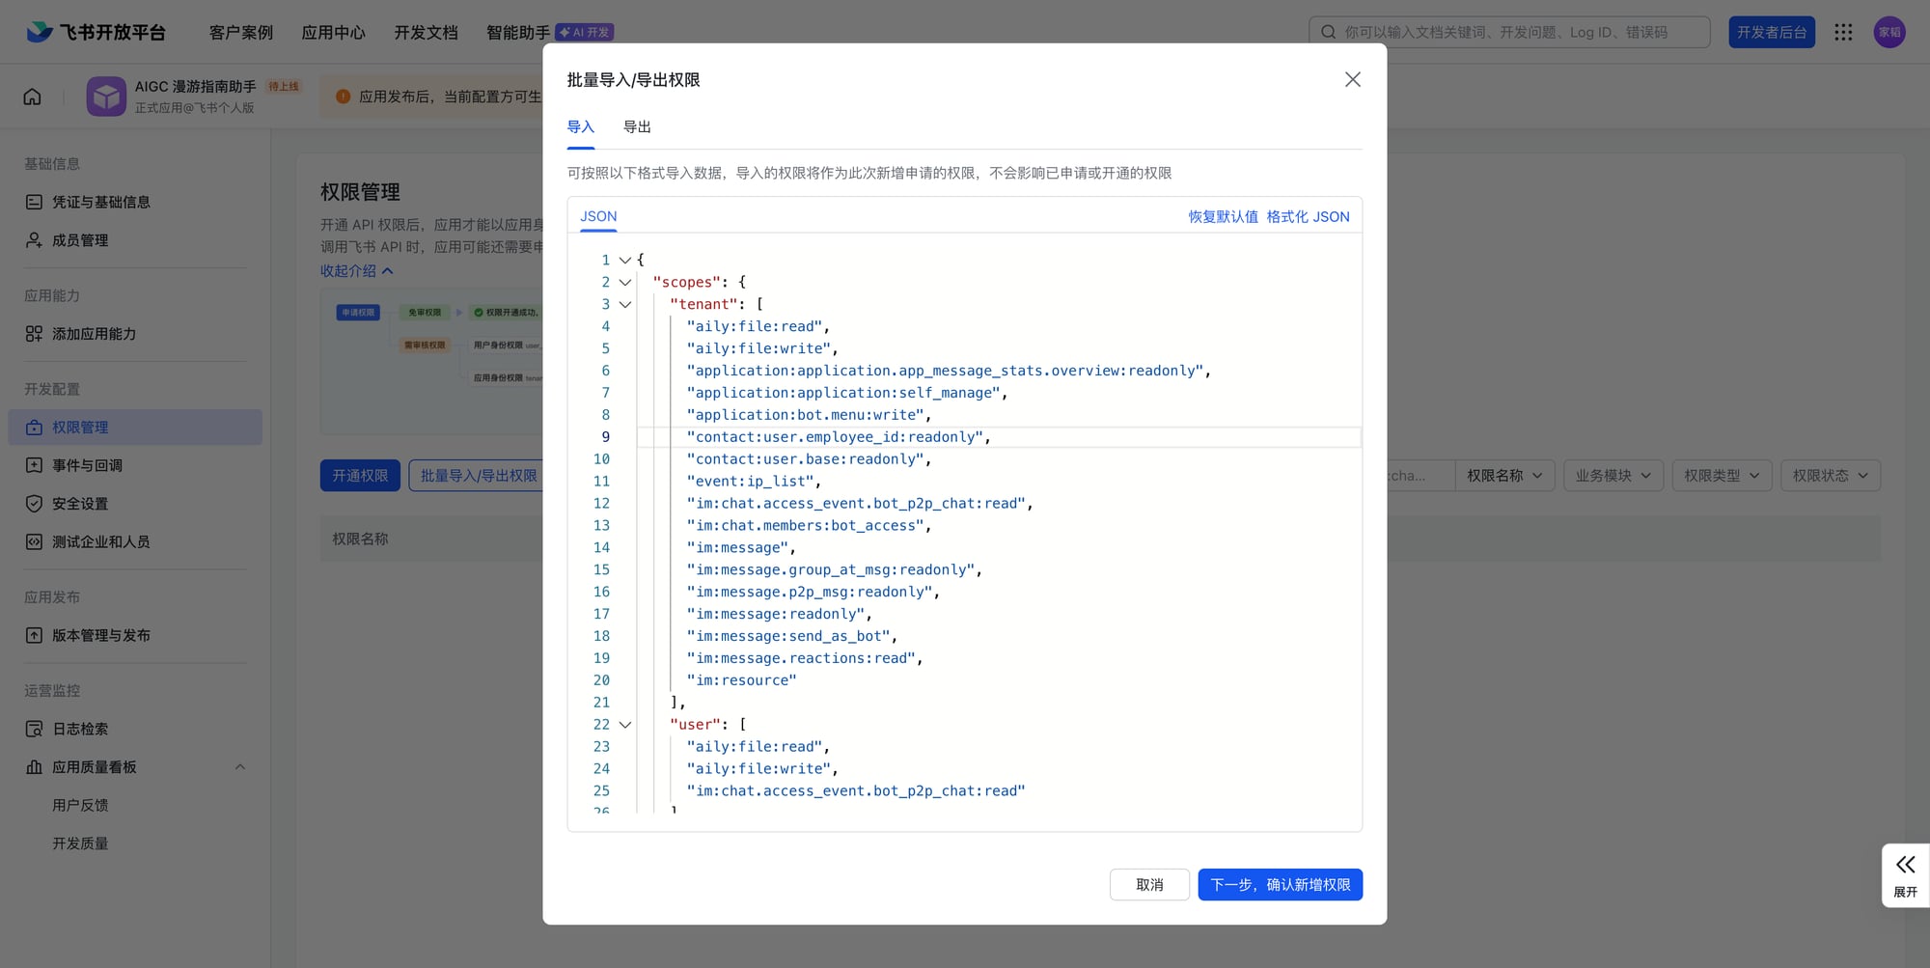Click the home icon in the header
This screenshot has width=1930, height=968.
pos(33,97)
